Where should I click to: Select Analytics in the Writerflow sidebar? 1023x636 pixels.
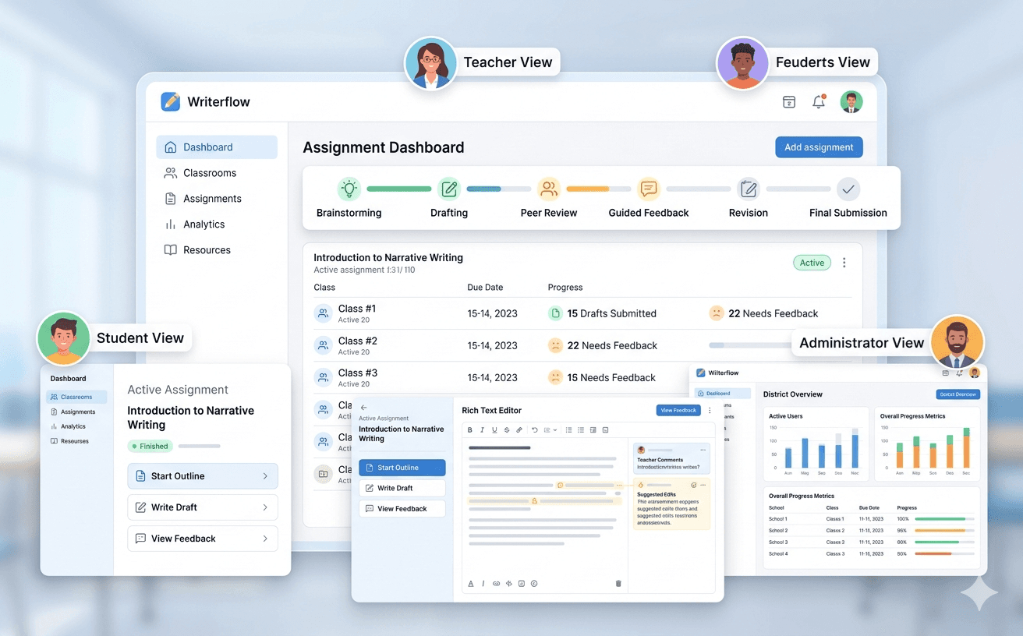[204, 224]
